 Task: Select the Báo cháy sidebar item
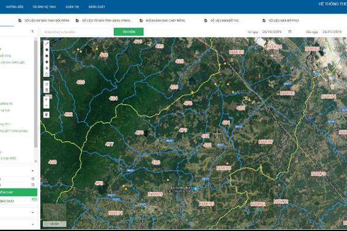click(x=7, y=201)
